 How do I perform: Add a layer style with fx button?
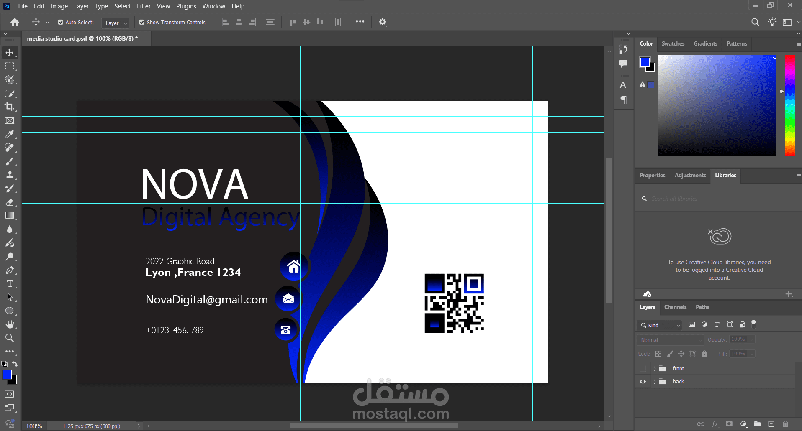point(715,424)
